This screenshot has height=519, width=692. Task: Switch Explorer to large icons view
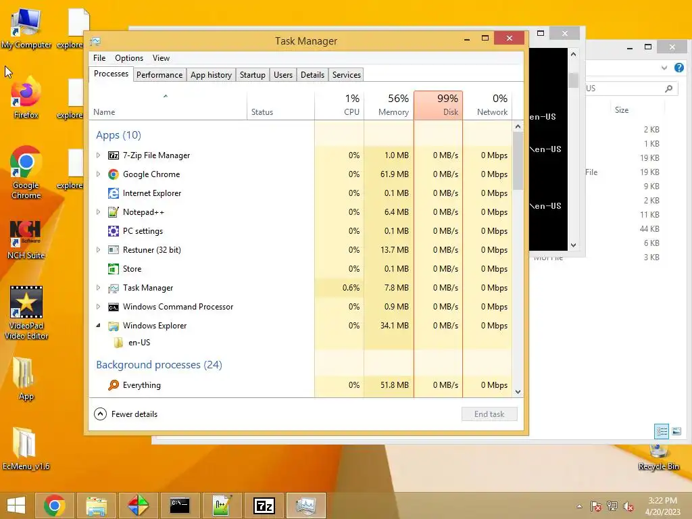[676, 431]
